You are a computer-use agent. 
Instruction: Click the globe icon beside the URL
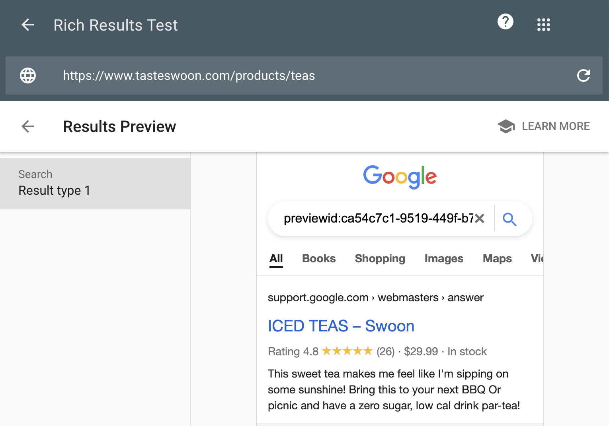pos(28,76)
